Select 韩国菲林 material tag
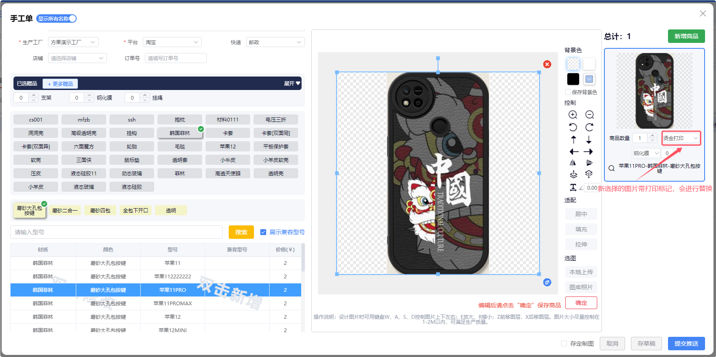Viewport: 716px width, 357px height. click(180, 133)
